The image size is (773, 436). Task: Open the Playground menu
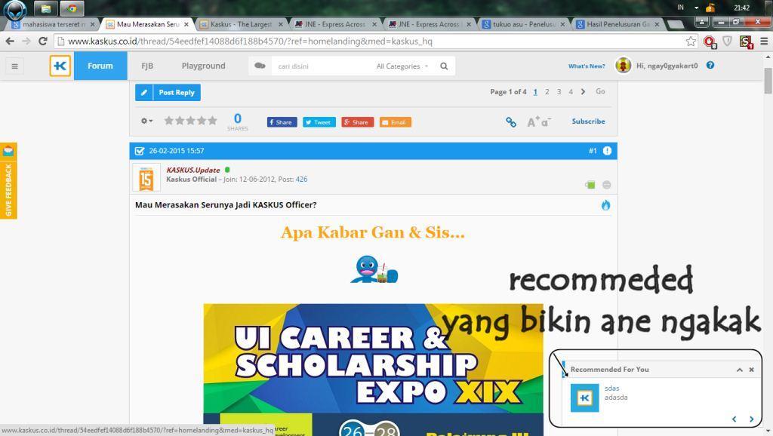point(203,66)
